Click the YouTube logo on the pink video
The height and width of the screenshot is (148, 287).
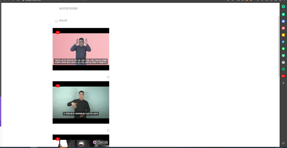pos(58,32)
